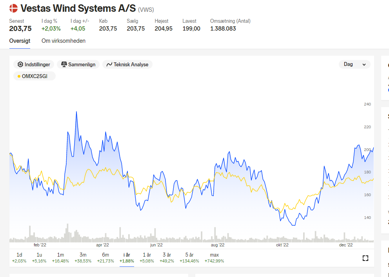Select the i år time range
Viewport: 389px width, 277px height.
click(x=127, y=258)
